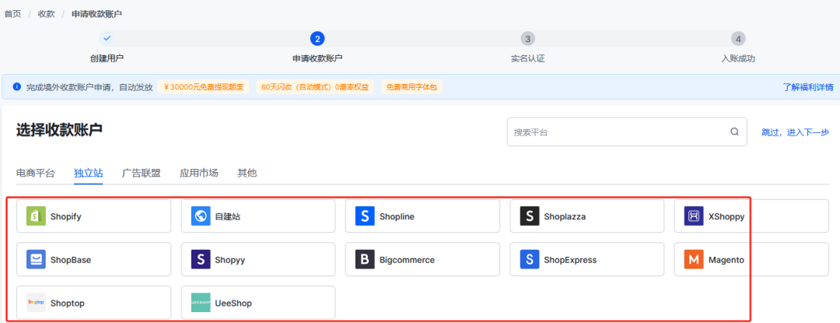Screen dimensions: 840x323
Task: Click the Magento logo icon
Action: (x=695, y=260)
